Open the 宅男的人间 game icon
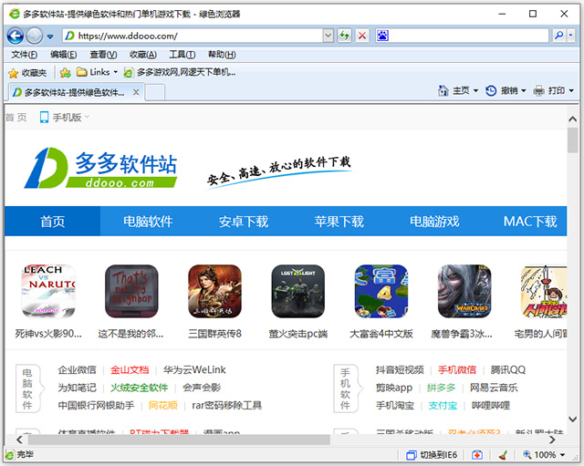The height and width of the screenshot is (466, 584). pyautogui.click(x=544, y=291)
